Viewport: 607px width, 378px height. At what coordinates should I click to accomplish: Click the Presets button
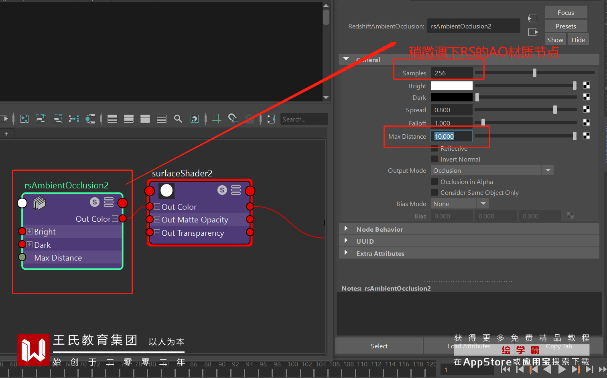coord(566,26)
